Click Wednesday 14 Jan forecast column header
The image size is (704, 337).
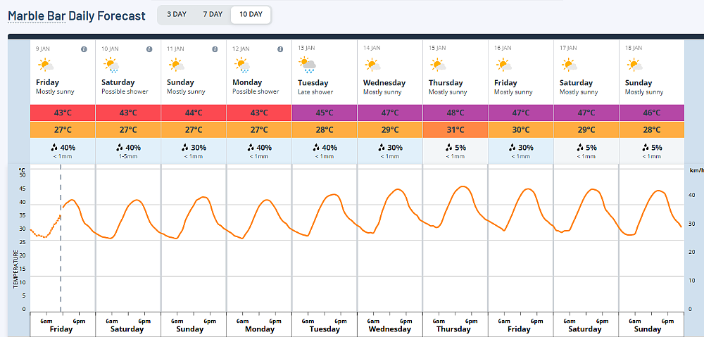point(390,72)
